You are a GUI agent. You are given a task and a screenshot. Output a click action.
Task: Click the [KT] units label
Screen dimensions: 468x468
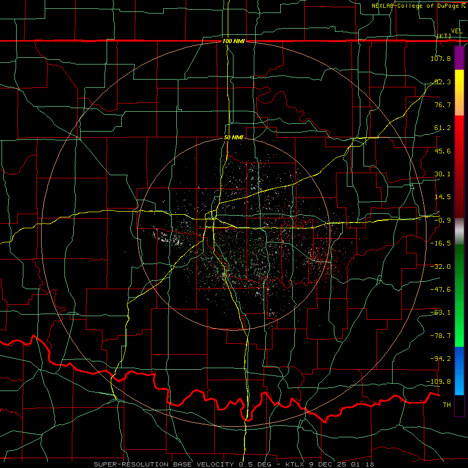[444, 36]
